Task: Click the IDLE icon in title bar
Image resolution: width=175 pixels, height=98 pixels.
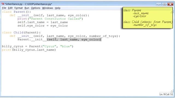Action: (x=3, y=4)
